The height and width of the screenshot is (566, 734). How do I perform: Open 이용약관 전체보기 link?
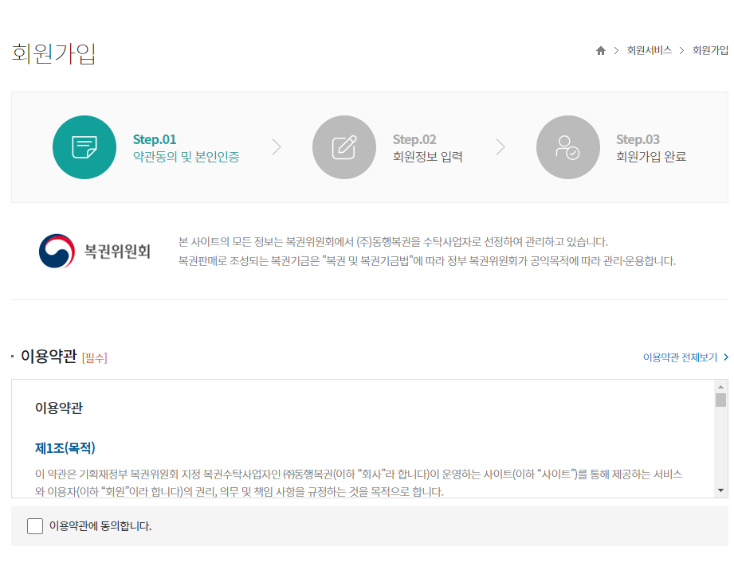tap(680, 357)
